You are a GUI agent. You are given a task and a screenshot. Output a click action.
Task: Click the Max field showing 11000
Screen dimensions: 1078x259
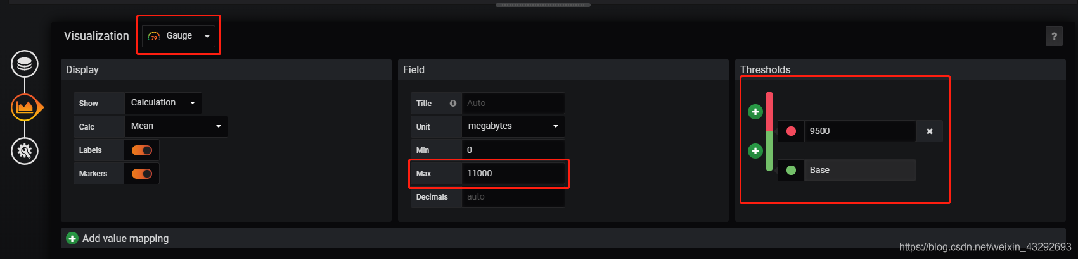pos(513,173)
